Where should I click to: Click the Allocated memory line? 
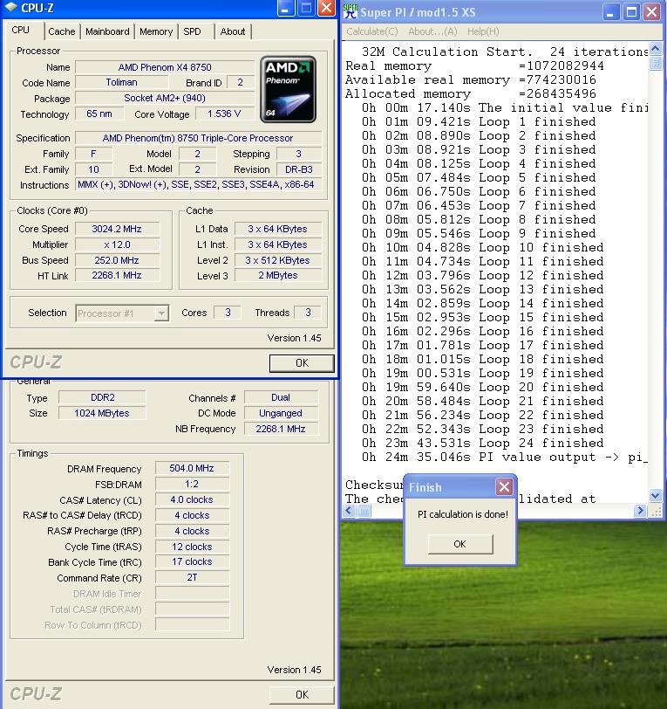point(471,93)
